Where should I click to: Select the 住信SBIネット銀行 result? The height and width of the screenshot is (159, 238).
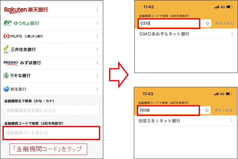[185, 121]
